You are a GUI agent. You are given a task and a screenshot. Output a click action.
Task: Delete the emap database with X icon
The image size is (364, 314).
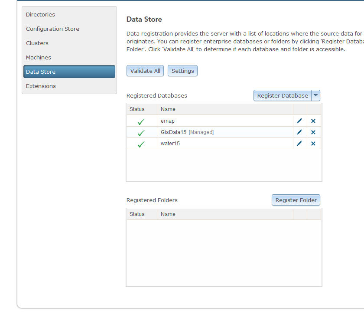pos(313,121)
